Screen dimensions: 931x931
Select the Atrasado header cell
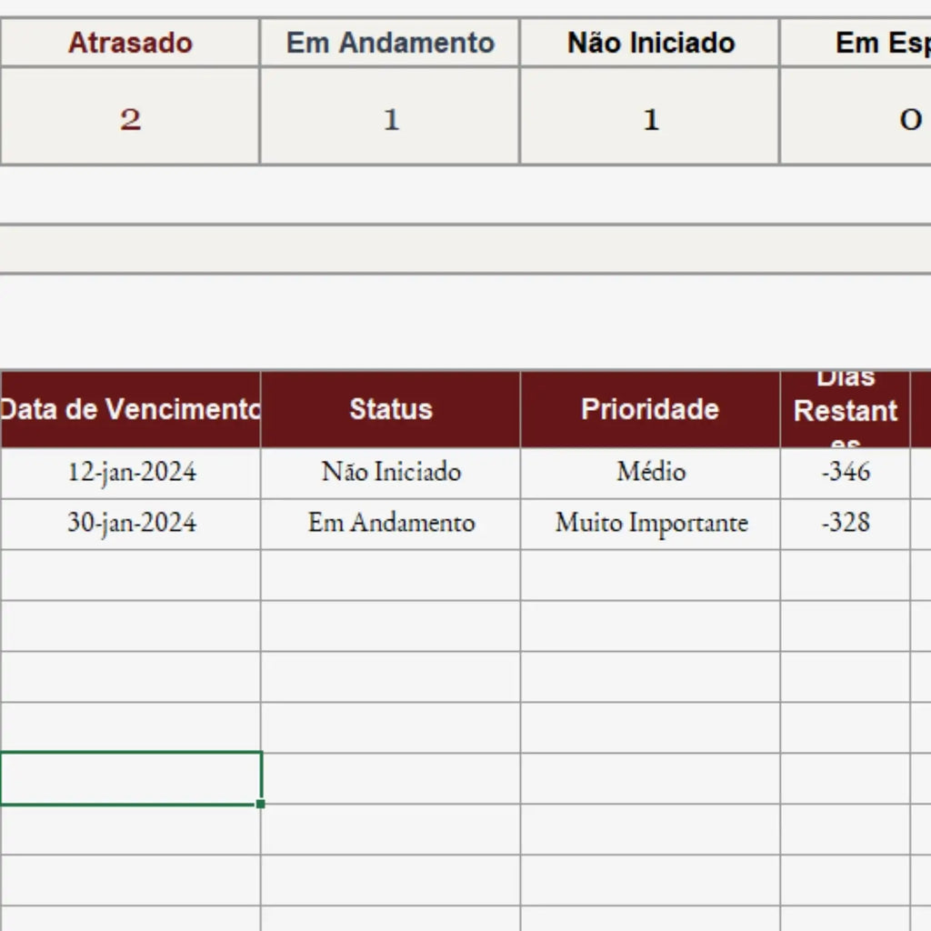130,43
